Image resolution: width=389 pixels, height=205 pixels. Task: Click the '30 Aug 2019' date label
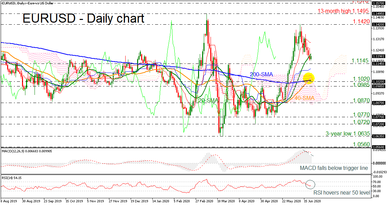click(31, 201)
